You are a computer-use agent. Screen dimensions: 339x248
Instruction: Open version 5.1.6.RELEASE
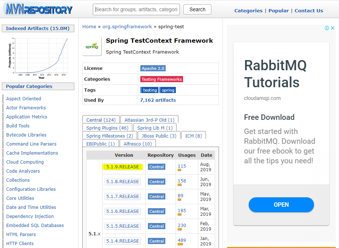(123, 211)
